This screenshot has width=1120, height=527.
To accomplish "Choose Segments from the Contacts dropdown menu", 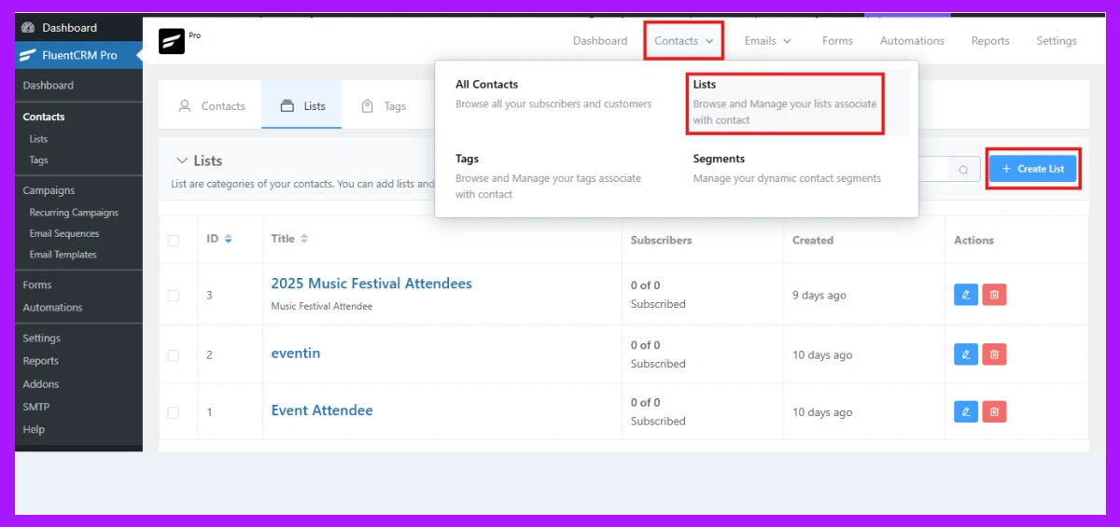I will (x=789, y=169).
